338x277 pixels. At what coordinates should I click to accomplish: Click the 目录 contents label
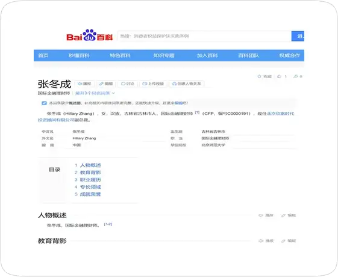[55, 169]
